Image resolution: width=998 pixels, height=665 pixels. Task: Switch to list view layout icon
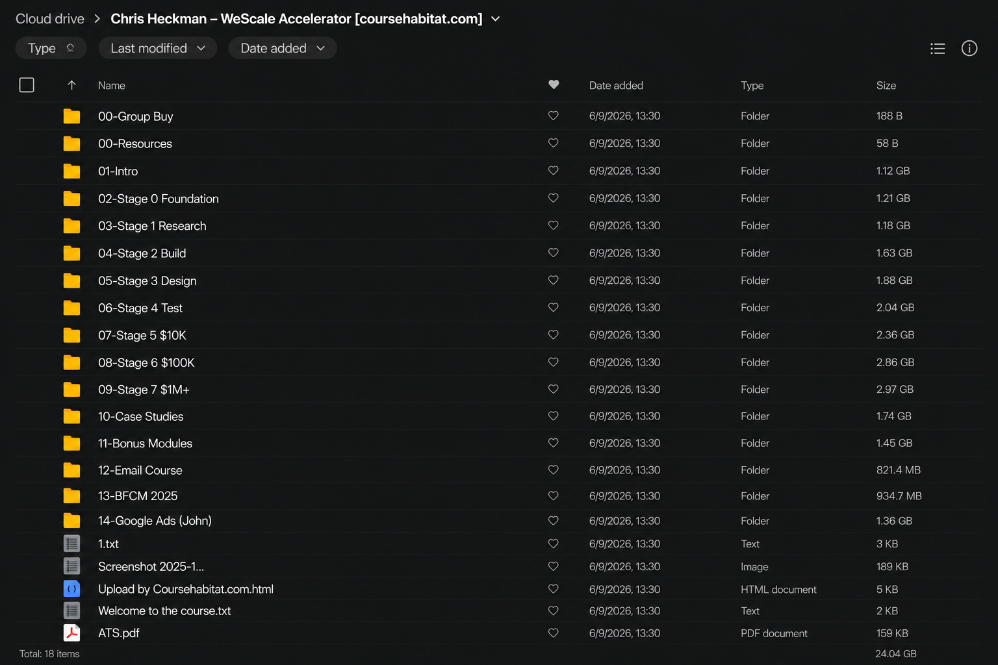[x=937, y=49]
